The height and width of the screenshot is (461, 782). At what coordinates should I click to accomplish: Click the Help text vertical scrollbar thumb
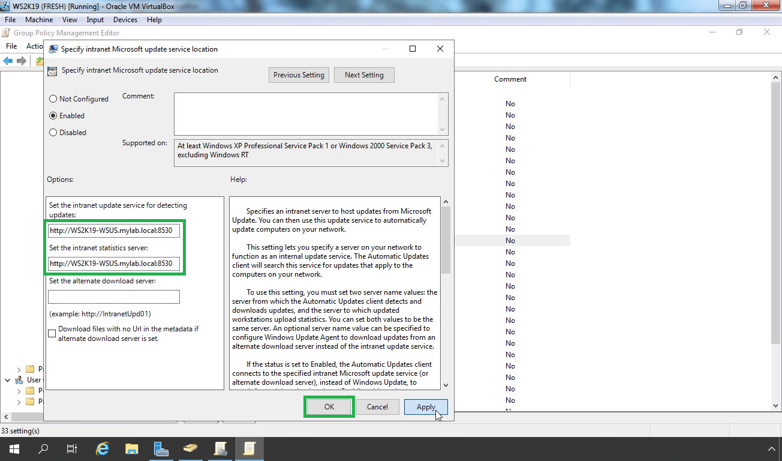tap(446, 240)
